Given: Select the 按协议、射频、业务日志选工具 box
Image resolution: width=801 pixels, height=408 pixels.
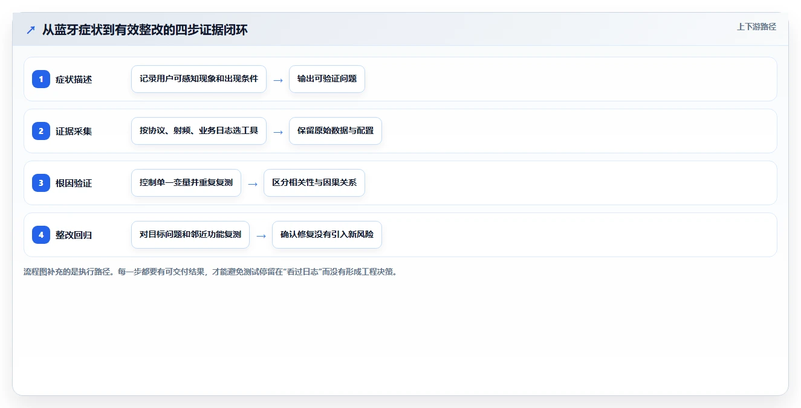Looking at the screenshot, I should 199,131.
